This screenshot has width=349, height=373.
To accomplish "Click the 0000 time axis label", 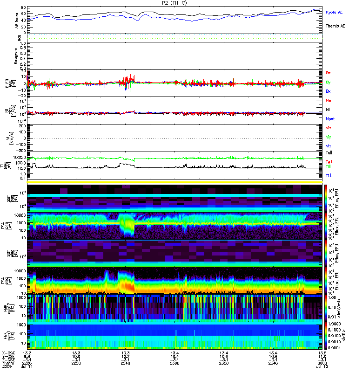I will point(322,363).
